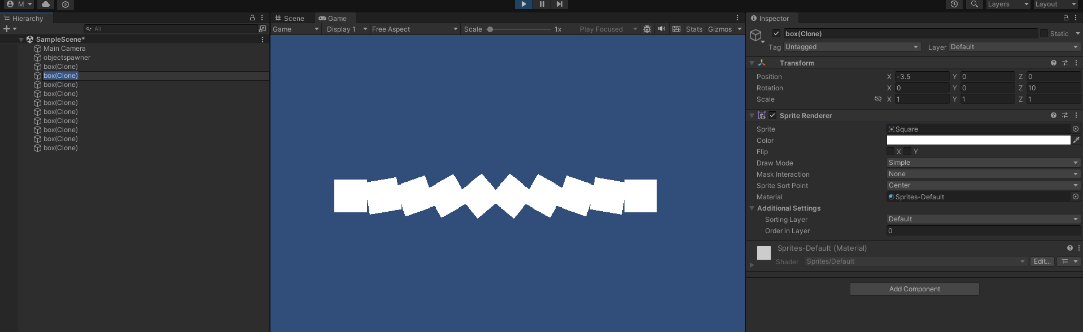Collapse the Transform component
Viewport: 1083px width, 332px height.
(752, 63)
